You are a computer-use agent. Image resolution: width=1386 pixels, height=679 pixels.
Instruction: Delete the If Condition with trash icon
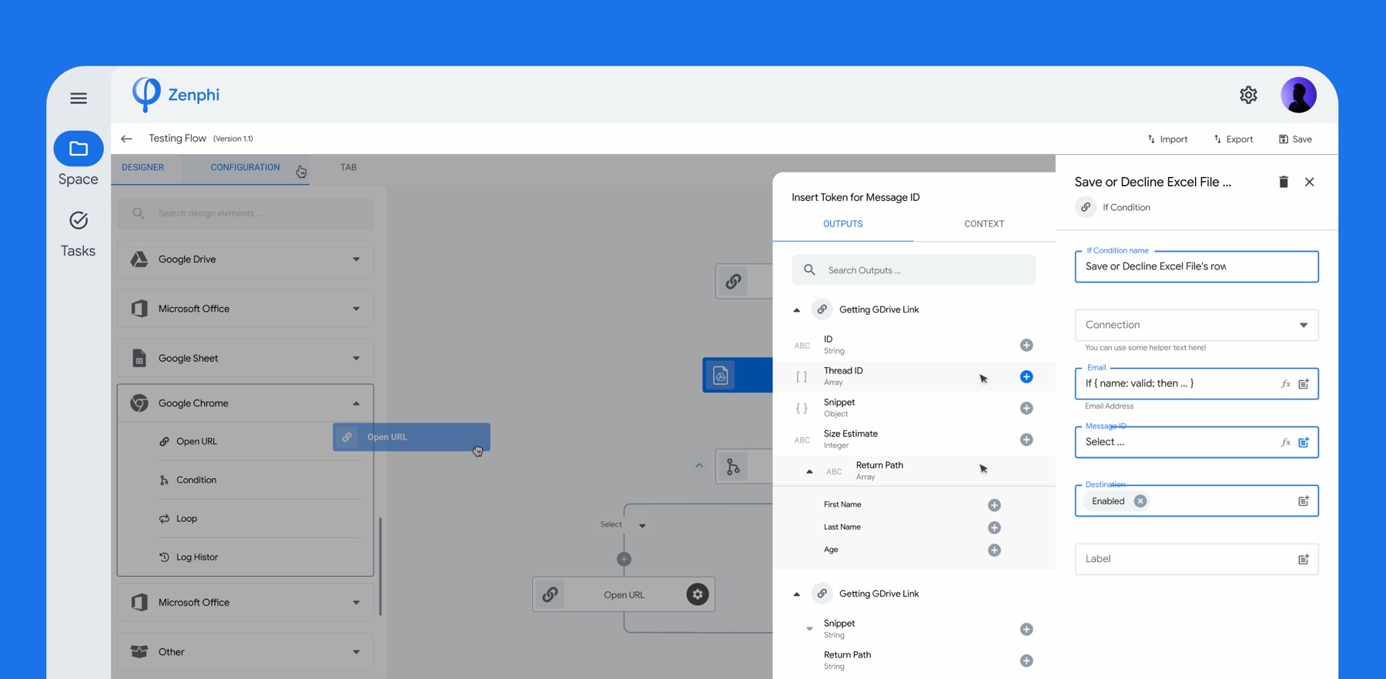point(1284,182)
